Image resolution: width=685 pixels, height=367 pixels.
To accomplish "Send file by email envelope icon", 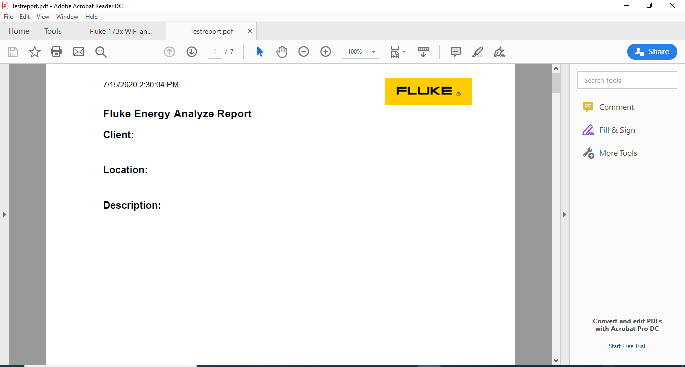I will (79, 52).
